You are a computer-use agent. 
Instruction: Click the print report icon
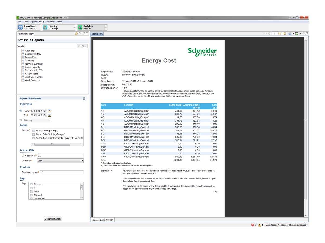click(x=290, y=33)
